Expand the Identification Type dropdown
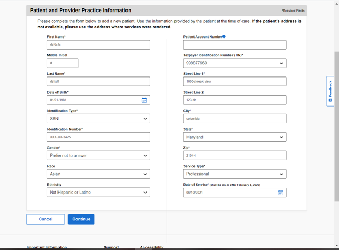 tap(98, 119)
